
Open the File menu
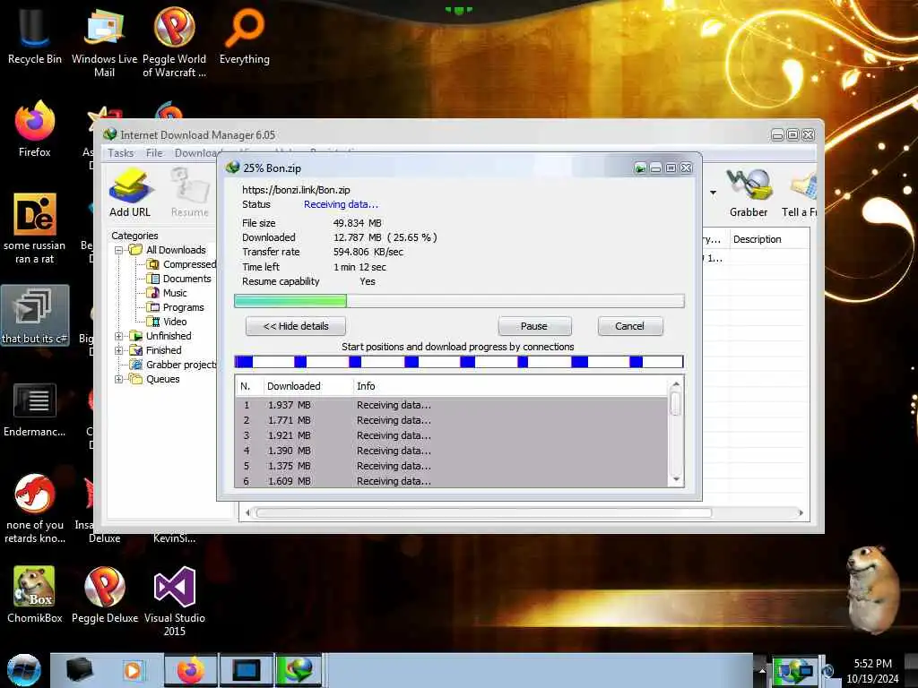[x=154, y=152]
